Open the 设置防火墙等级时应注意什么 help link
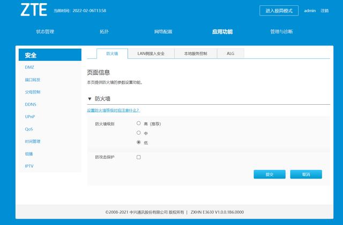This screenshot has width=343, height=225. [x=113, y=110]
